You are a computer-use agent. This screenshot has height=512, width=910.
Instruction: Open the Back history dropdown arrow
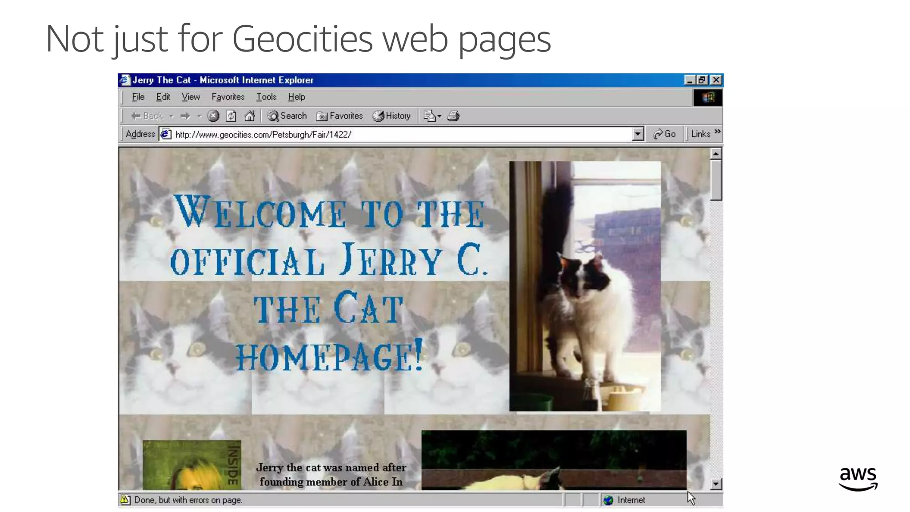click(172, 116)
